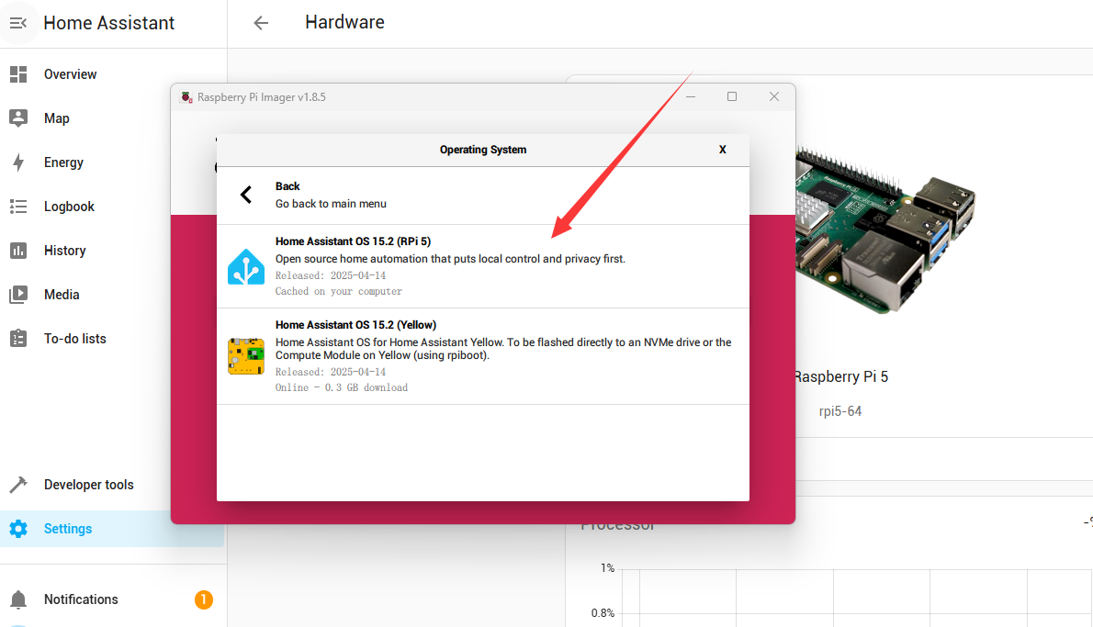Close the Operating System dialog with X

[723, 150]
